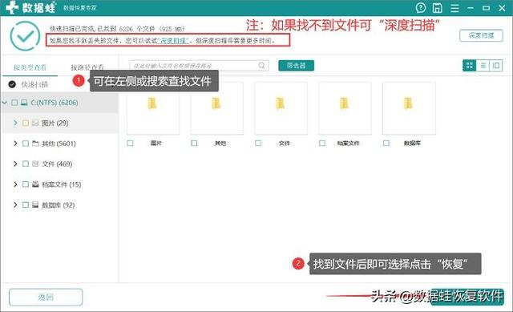Focus the file name search field
513x312 pixels.
click(x=195, y=66)
